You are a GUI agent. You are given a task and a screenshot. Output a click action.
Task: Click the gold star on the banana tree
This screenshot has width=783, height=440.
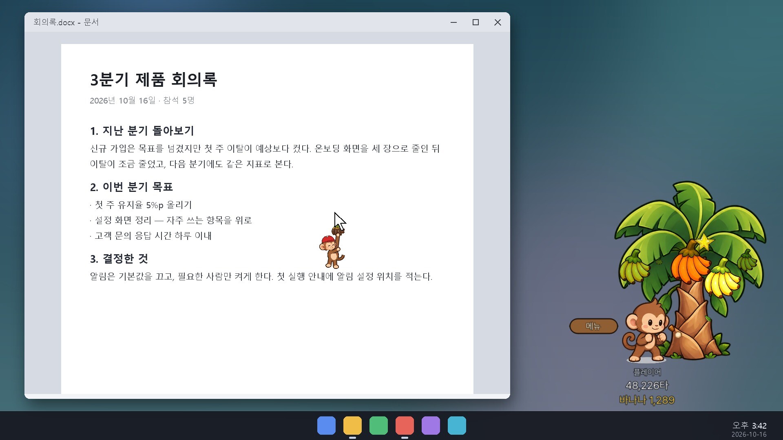[704, 242]
